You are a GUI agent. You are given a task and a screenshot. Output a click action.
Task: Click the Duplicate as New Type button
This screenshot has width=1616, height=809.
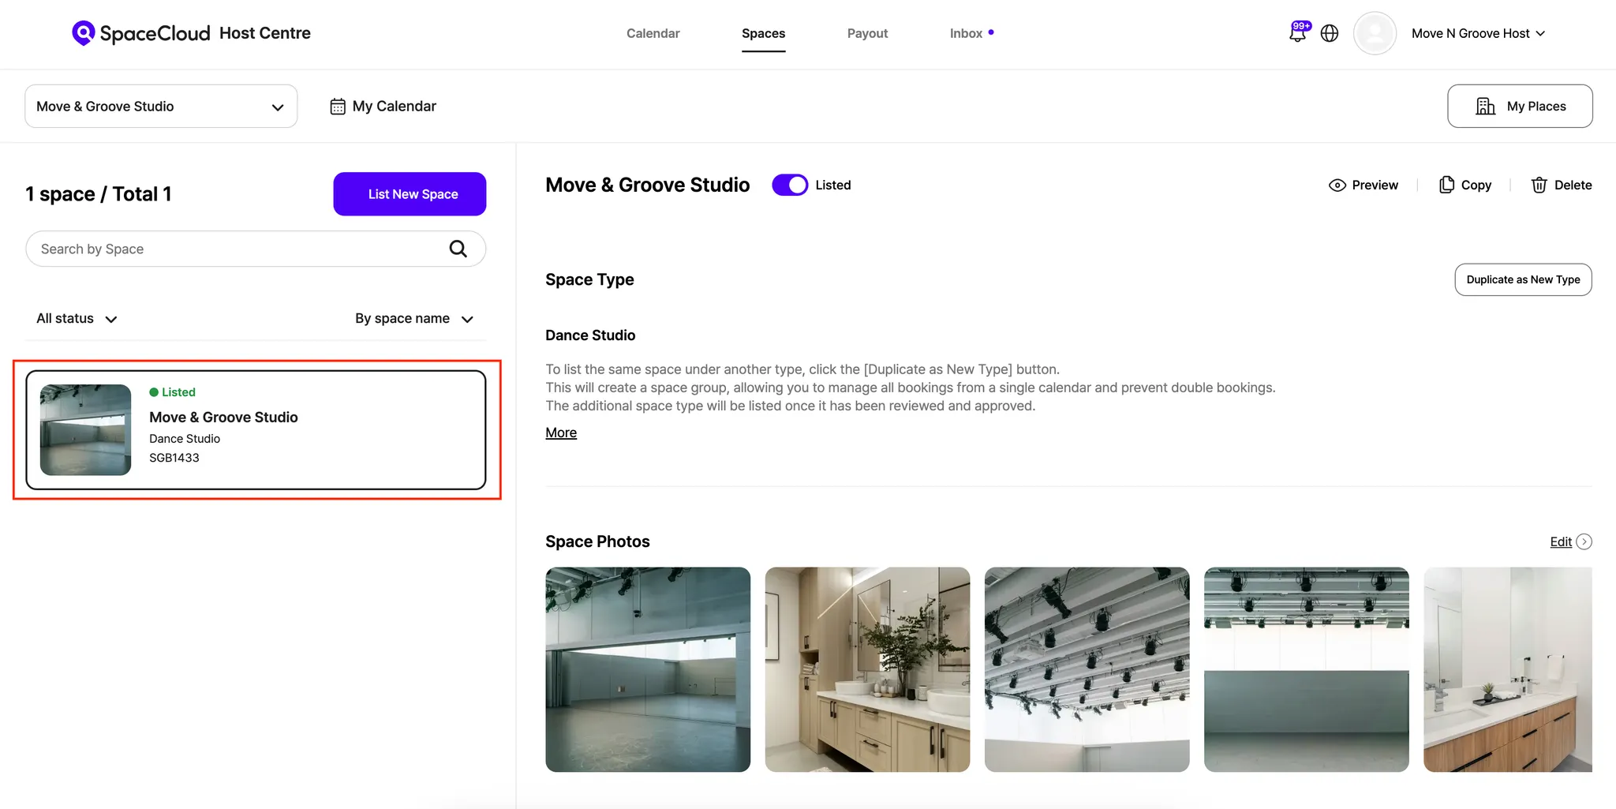(1523, 279)
